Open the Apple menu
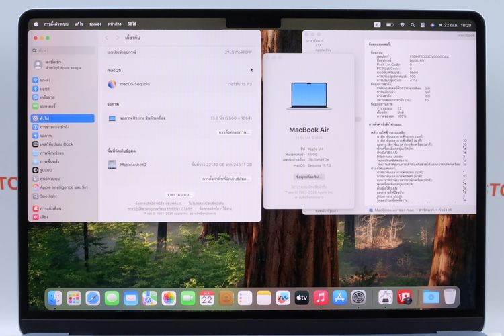Screen dimensions: 504x336 point(36,24)
